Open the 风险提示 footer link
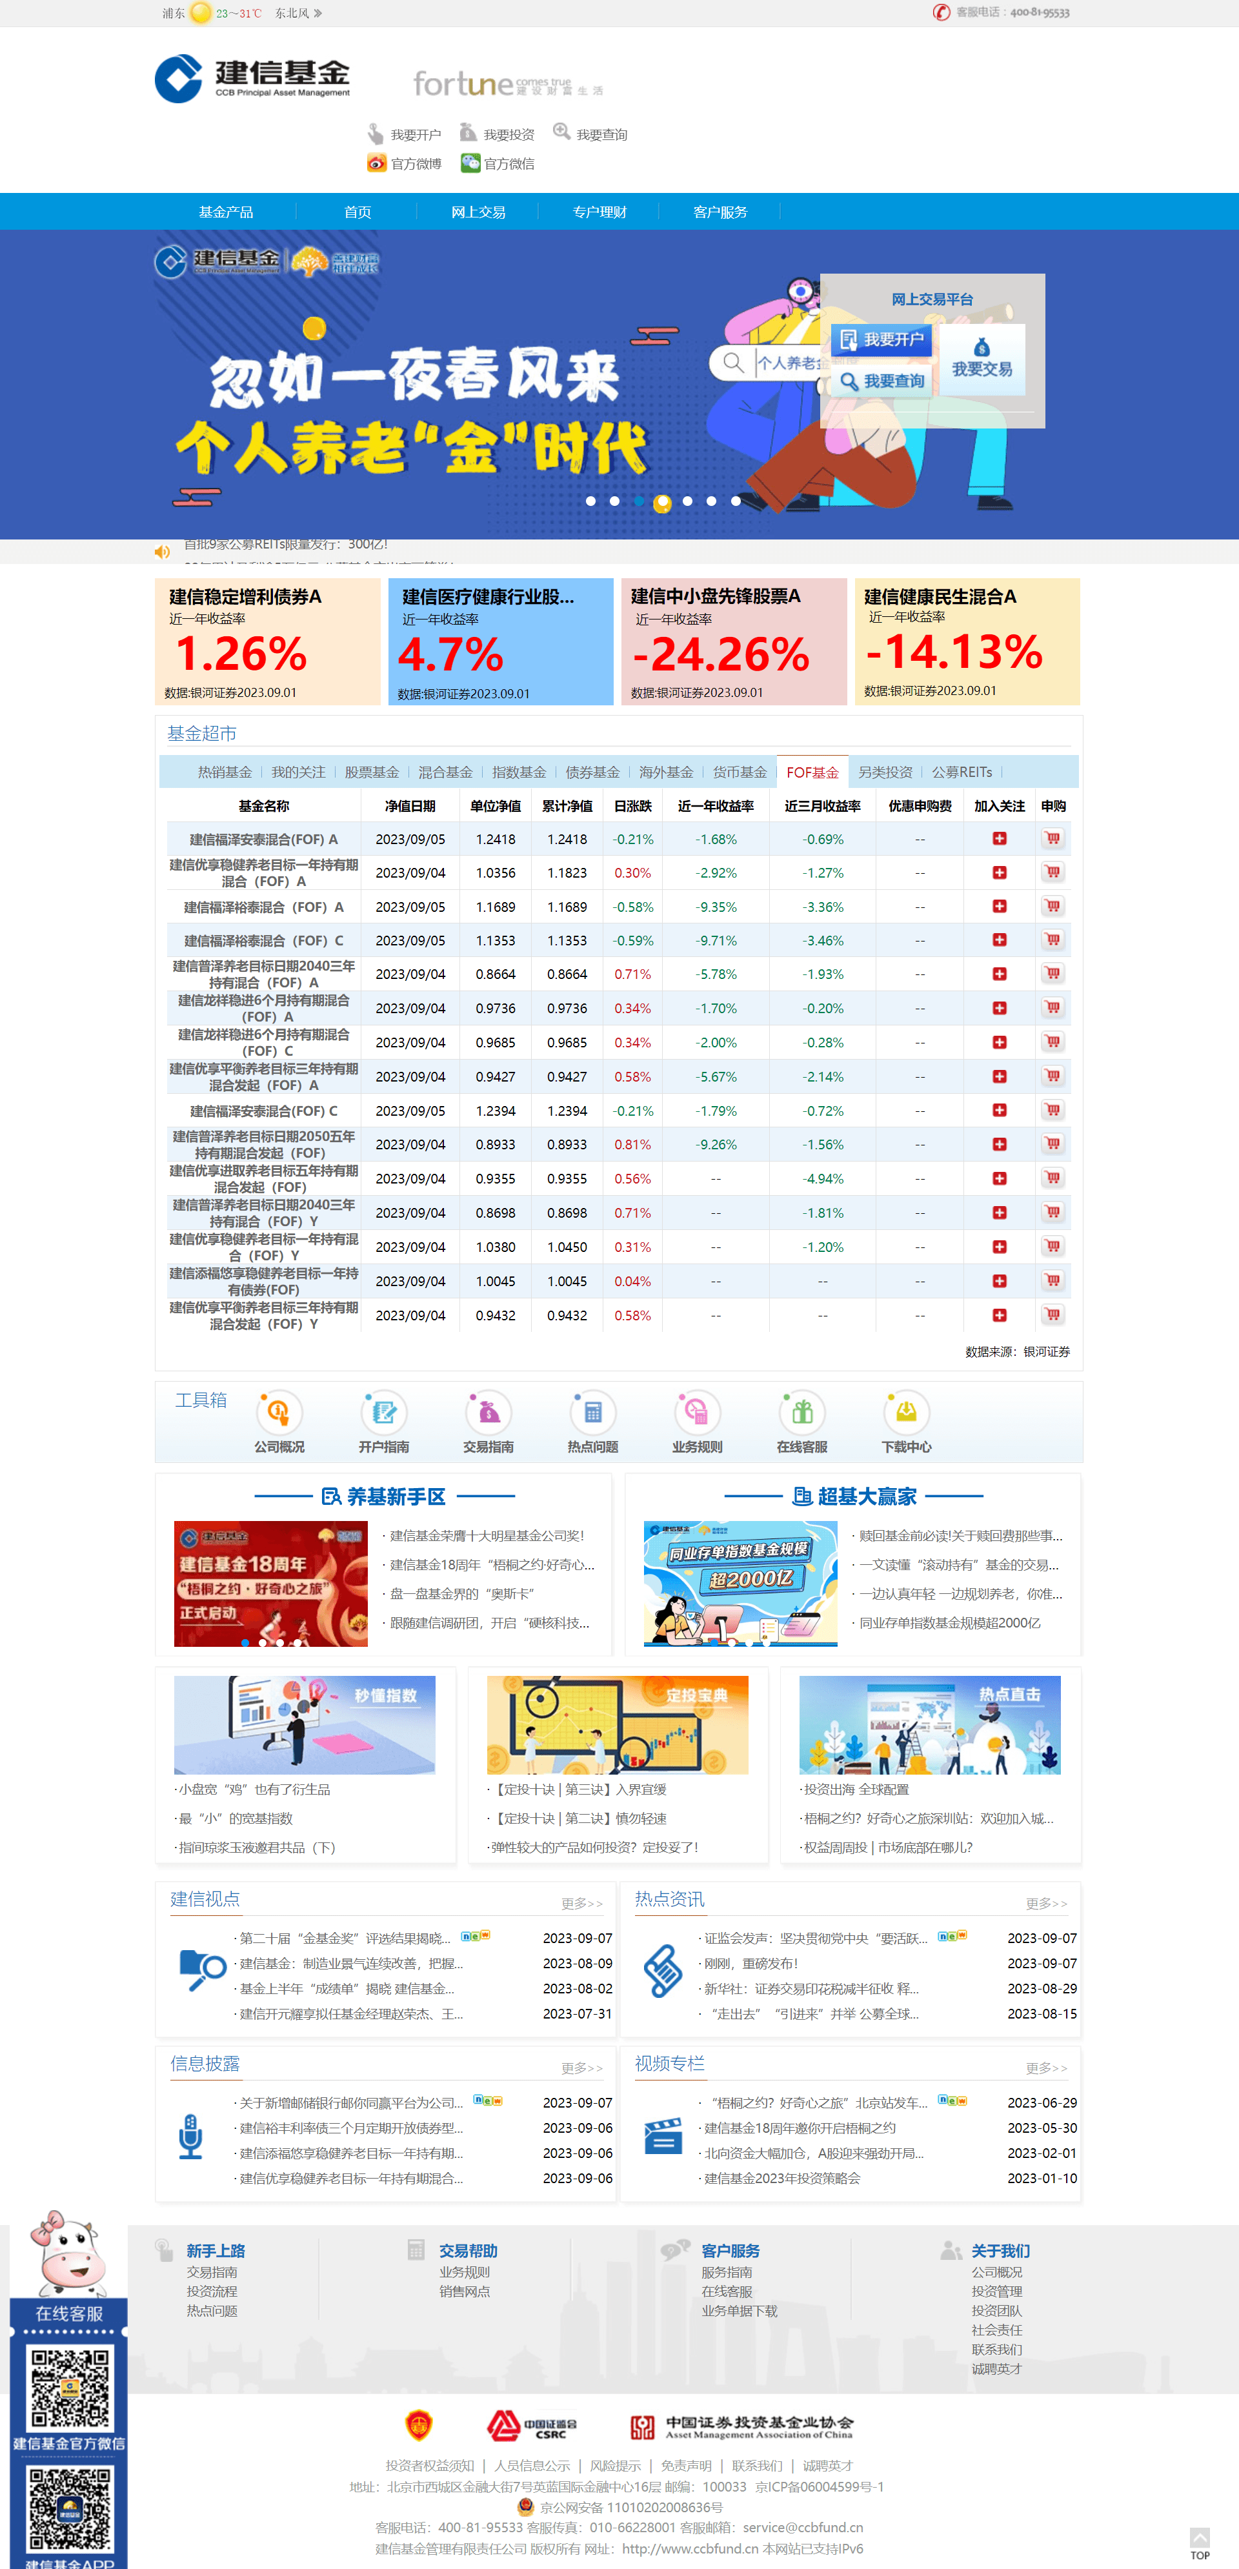The image size is (1239, 2569). tap(616, 2465)
